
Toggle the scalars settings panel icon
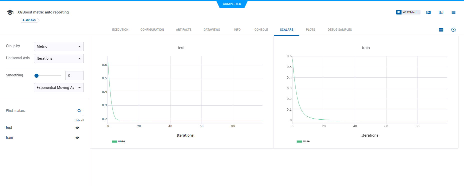tap(441, 30)
